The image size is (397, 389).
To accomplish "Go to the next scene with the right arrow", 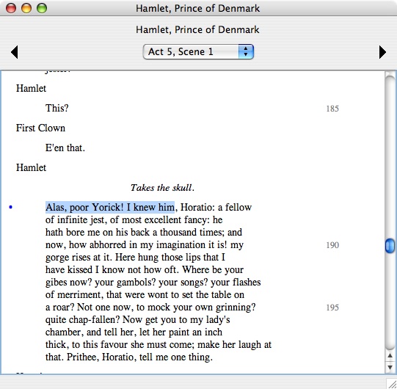I will click(x=382, y=52).
